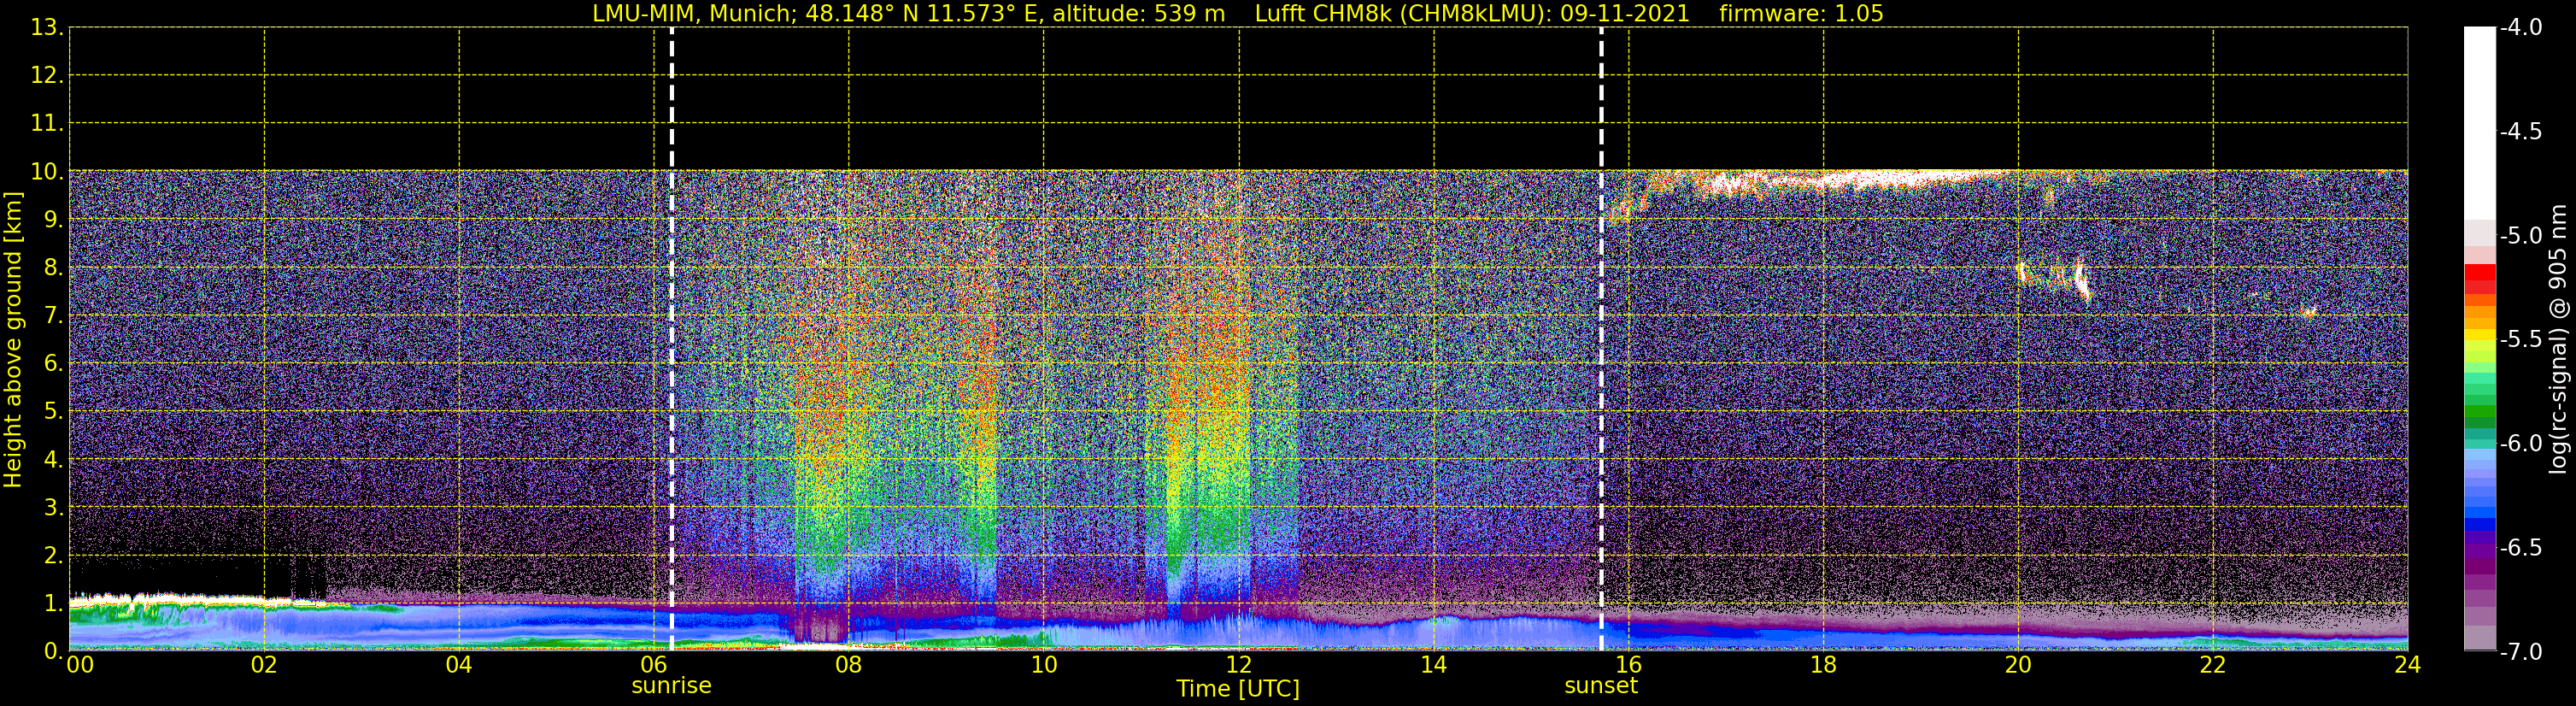
Task: Click the '12' time axis tick label
Action: click(1239, 665)
